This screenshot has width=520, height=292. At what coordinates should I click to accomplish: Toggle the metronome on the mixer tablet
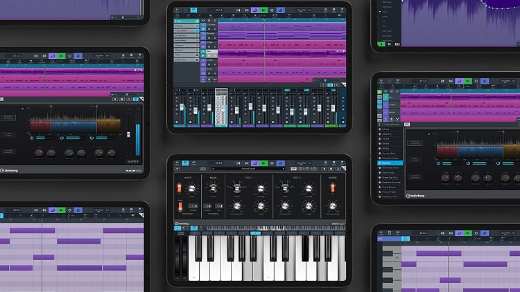pyautogui.click(x=281, y=10)
